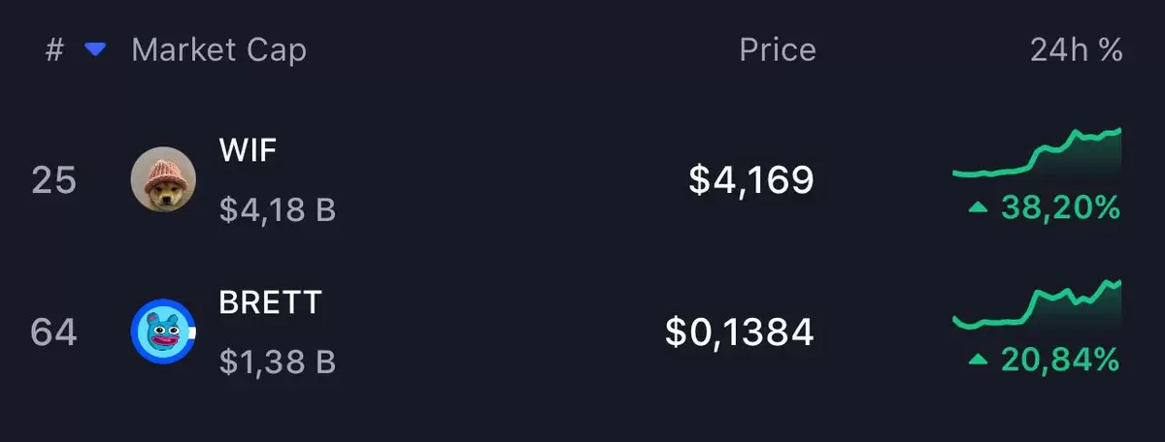Open the WIF coin name link

coord(249,150)
